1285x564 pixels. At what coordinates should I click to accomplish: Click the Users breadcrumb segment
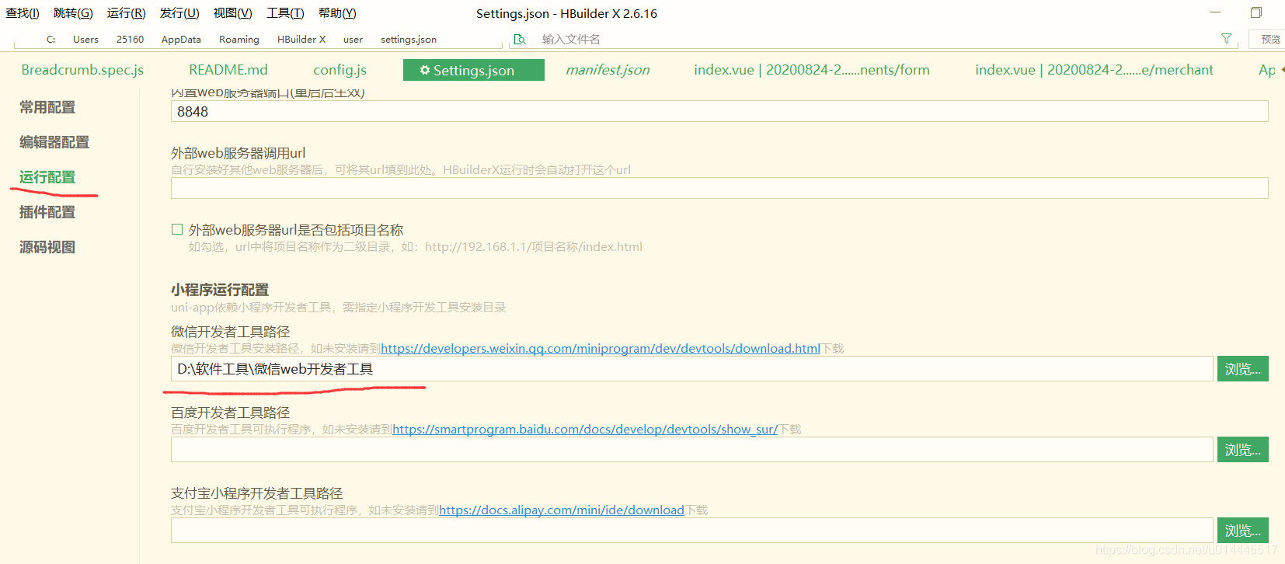coord(85,39)
